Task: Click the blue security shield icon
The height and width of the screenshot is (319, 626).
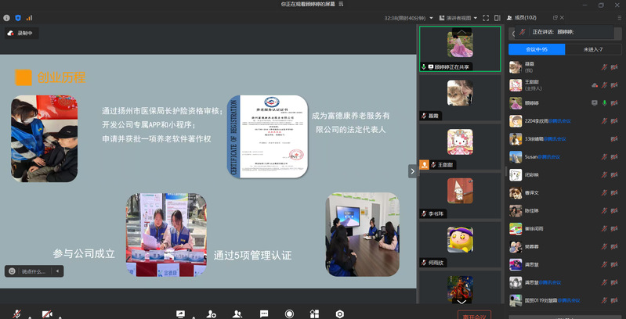Action: click(18, 17)
